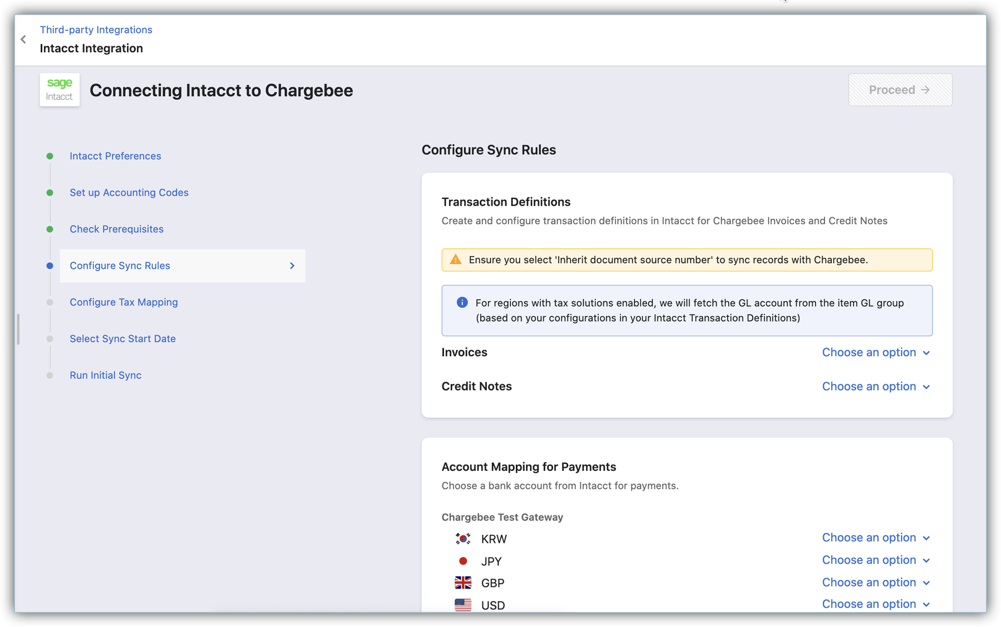The height and width of the screenshot is (627, 1001).
Task: Click the Japan flag icon
Action: coord(463,561)
